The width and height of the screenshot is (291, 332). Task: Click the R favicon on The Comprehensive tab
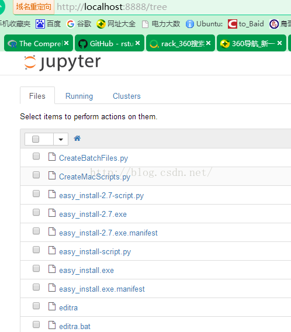pos(12,44)
